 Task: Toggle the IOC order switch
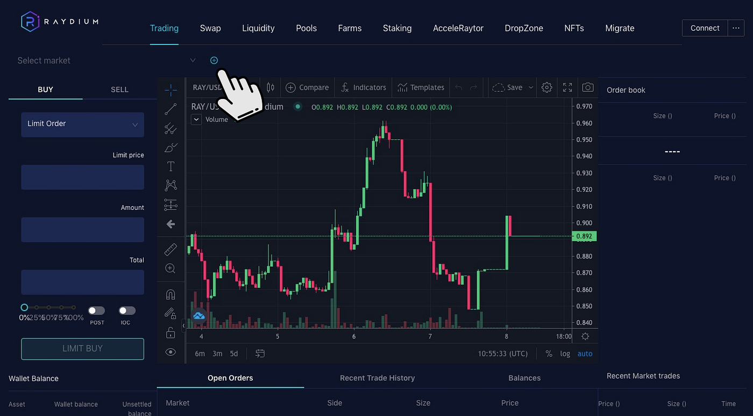tap(127, 311)
